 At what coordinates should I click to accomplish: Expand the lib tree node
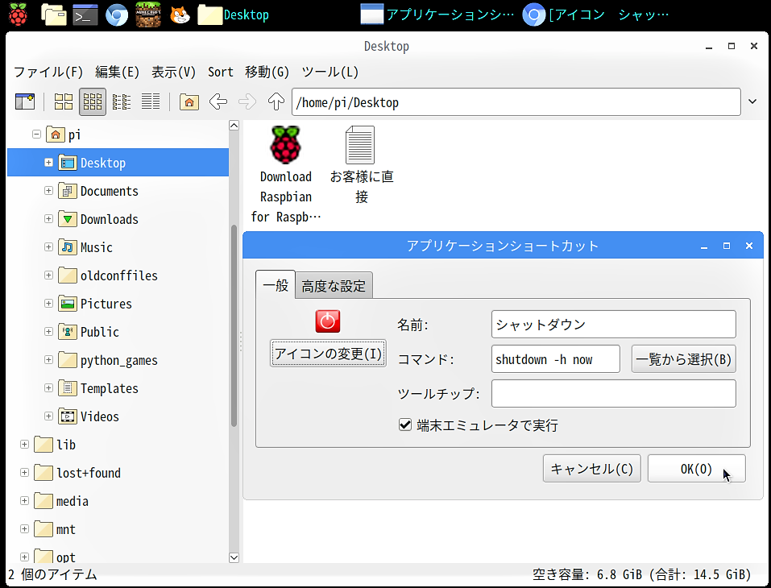24,445
